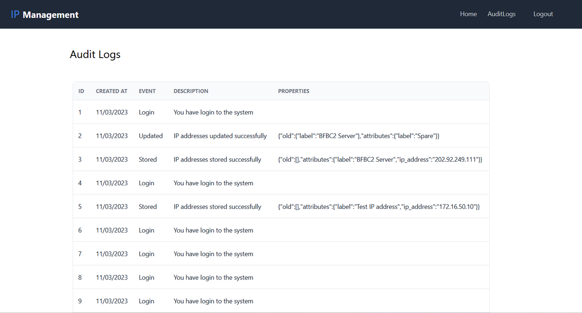Click the Login event in row 8
582x313 pixels.
pyautogui.click(x=146, y=278)
